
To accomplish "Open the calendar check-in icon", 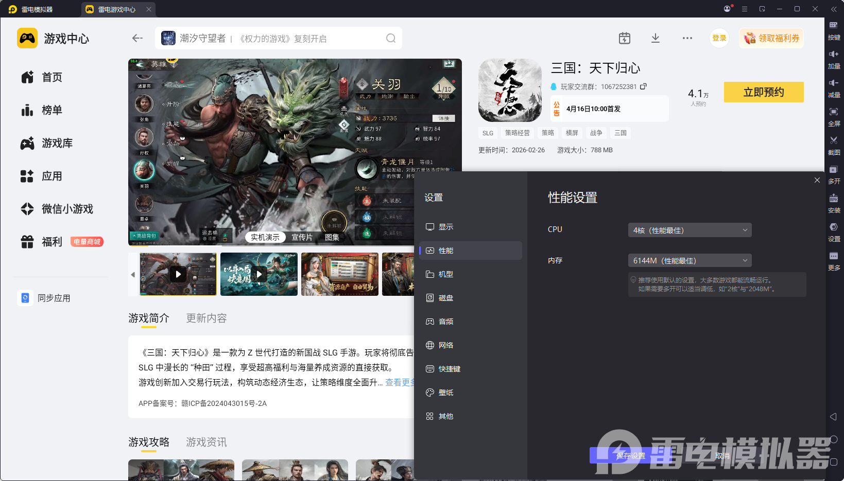I will click(x=624, y=38).
